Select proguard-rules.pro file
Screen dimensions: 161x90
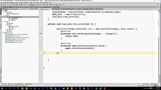tap(18, 37)
